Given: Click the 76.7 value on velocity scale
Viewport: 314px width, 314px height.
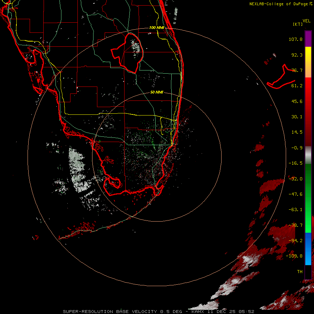Looking at the screenshot, I should point(297,70).
